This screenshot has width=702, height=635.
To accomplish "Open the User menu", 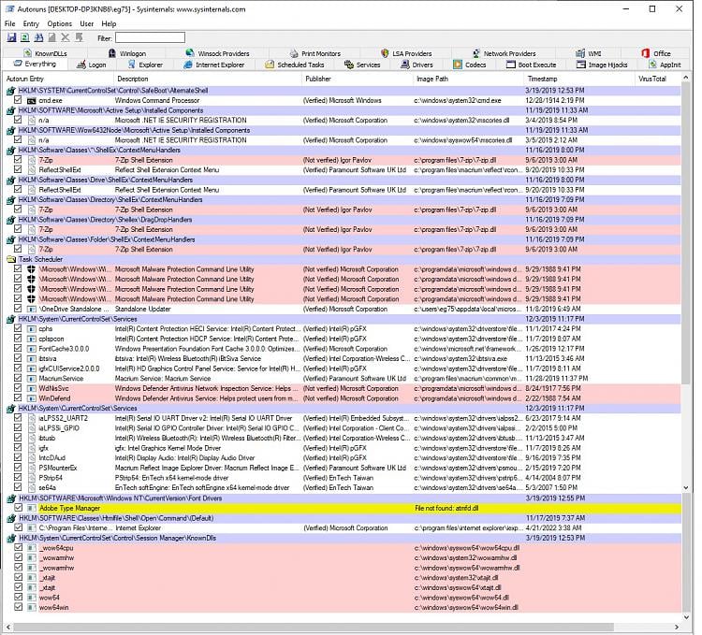I will pyautogui.click(x=87, y=23).
